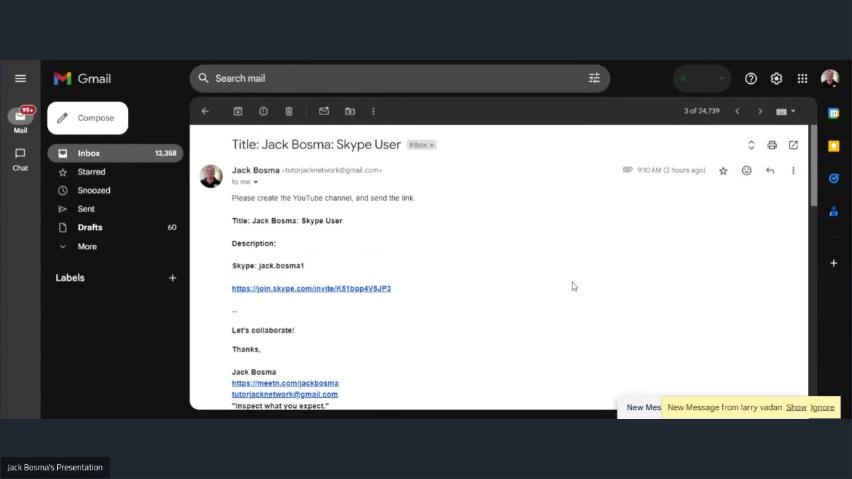
Task: Expand all messages arrows icon
Action: (x=751, y=145)
